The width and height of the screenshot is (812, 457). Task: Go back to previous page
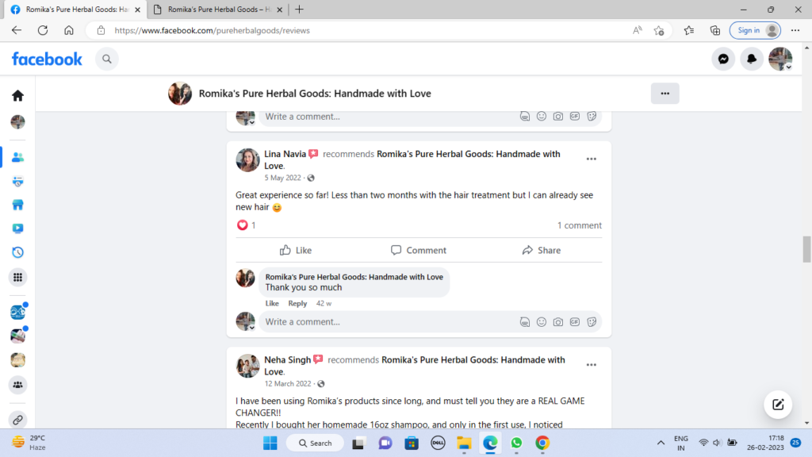pyautogui.click(x=17, y=31)
